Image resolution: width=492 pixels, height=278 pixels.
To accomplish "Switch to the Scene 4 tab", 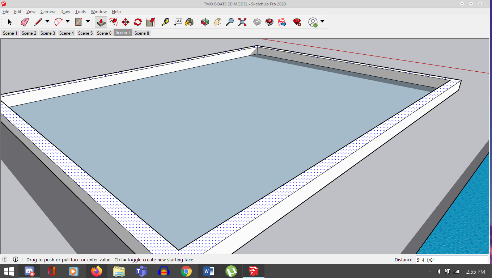I will pos(67,33).
